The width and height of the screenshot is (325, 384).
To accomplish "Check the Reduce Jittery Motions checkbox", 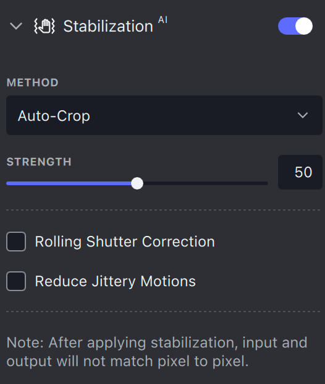I will 16,281.
